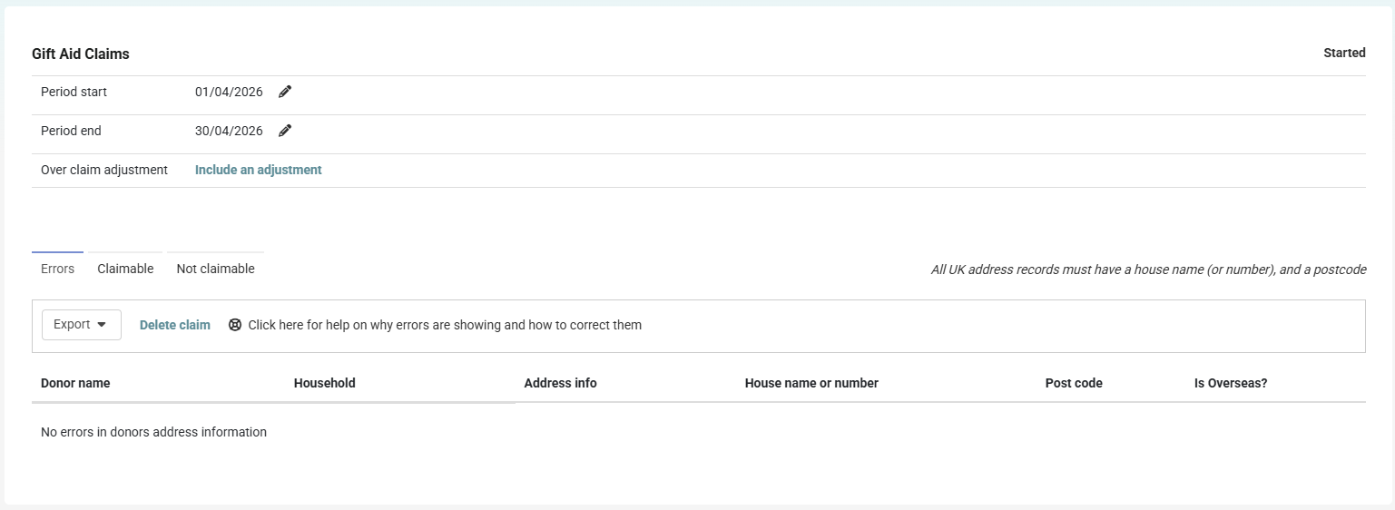Click the Delete claim link

pos(175,325)
